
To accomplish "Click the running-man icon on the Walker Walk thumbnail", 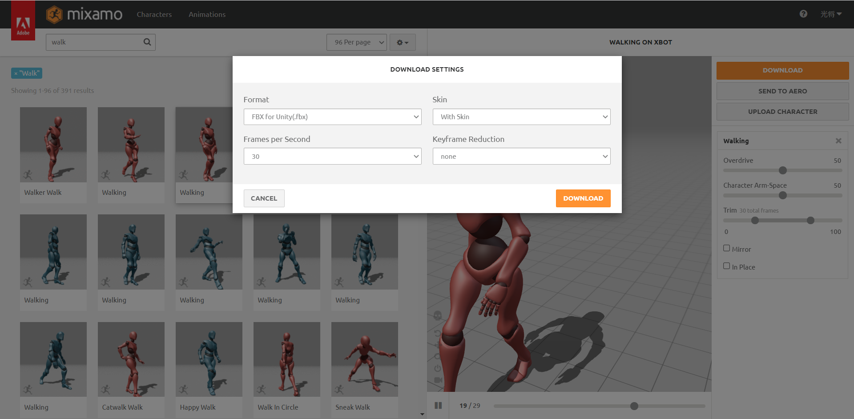I will click(28, 174).
